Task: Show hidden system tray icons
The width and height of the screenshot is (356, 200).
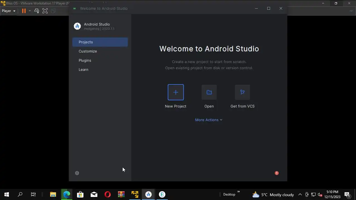Action: coord(300,194)
